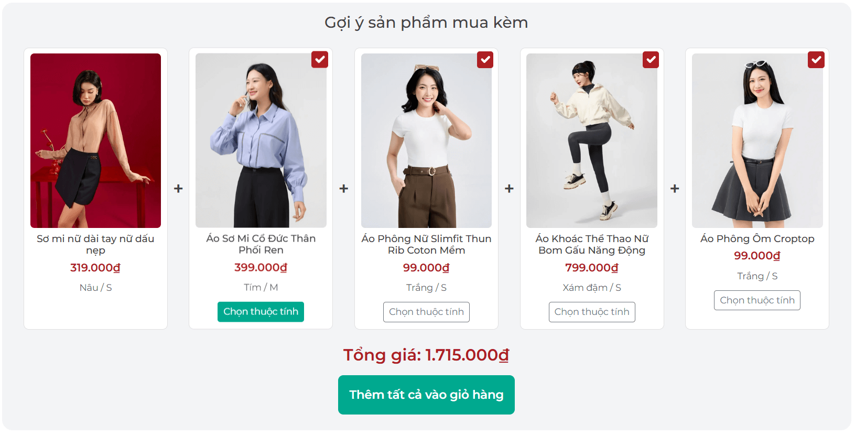Click the Tím / M attribute label
The image size is (855, 436).
261,287
